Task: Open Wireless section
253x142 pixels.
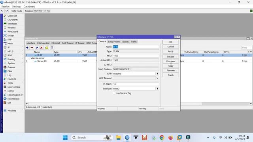Action: pyautogui.click(x=11, y=28)
